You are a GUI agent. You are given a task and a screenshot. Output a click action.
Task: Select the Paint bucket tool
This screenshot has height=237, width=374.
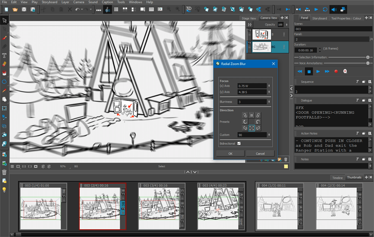click(x=4, y=73)
